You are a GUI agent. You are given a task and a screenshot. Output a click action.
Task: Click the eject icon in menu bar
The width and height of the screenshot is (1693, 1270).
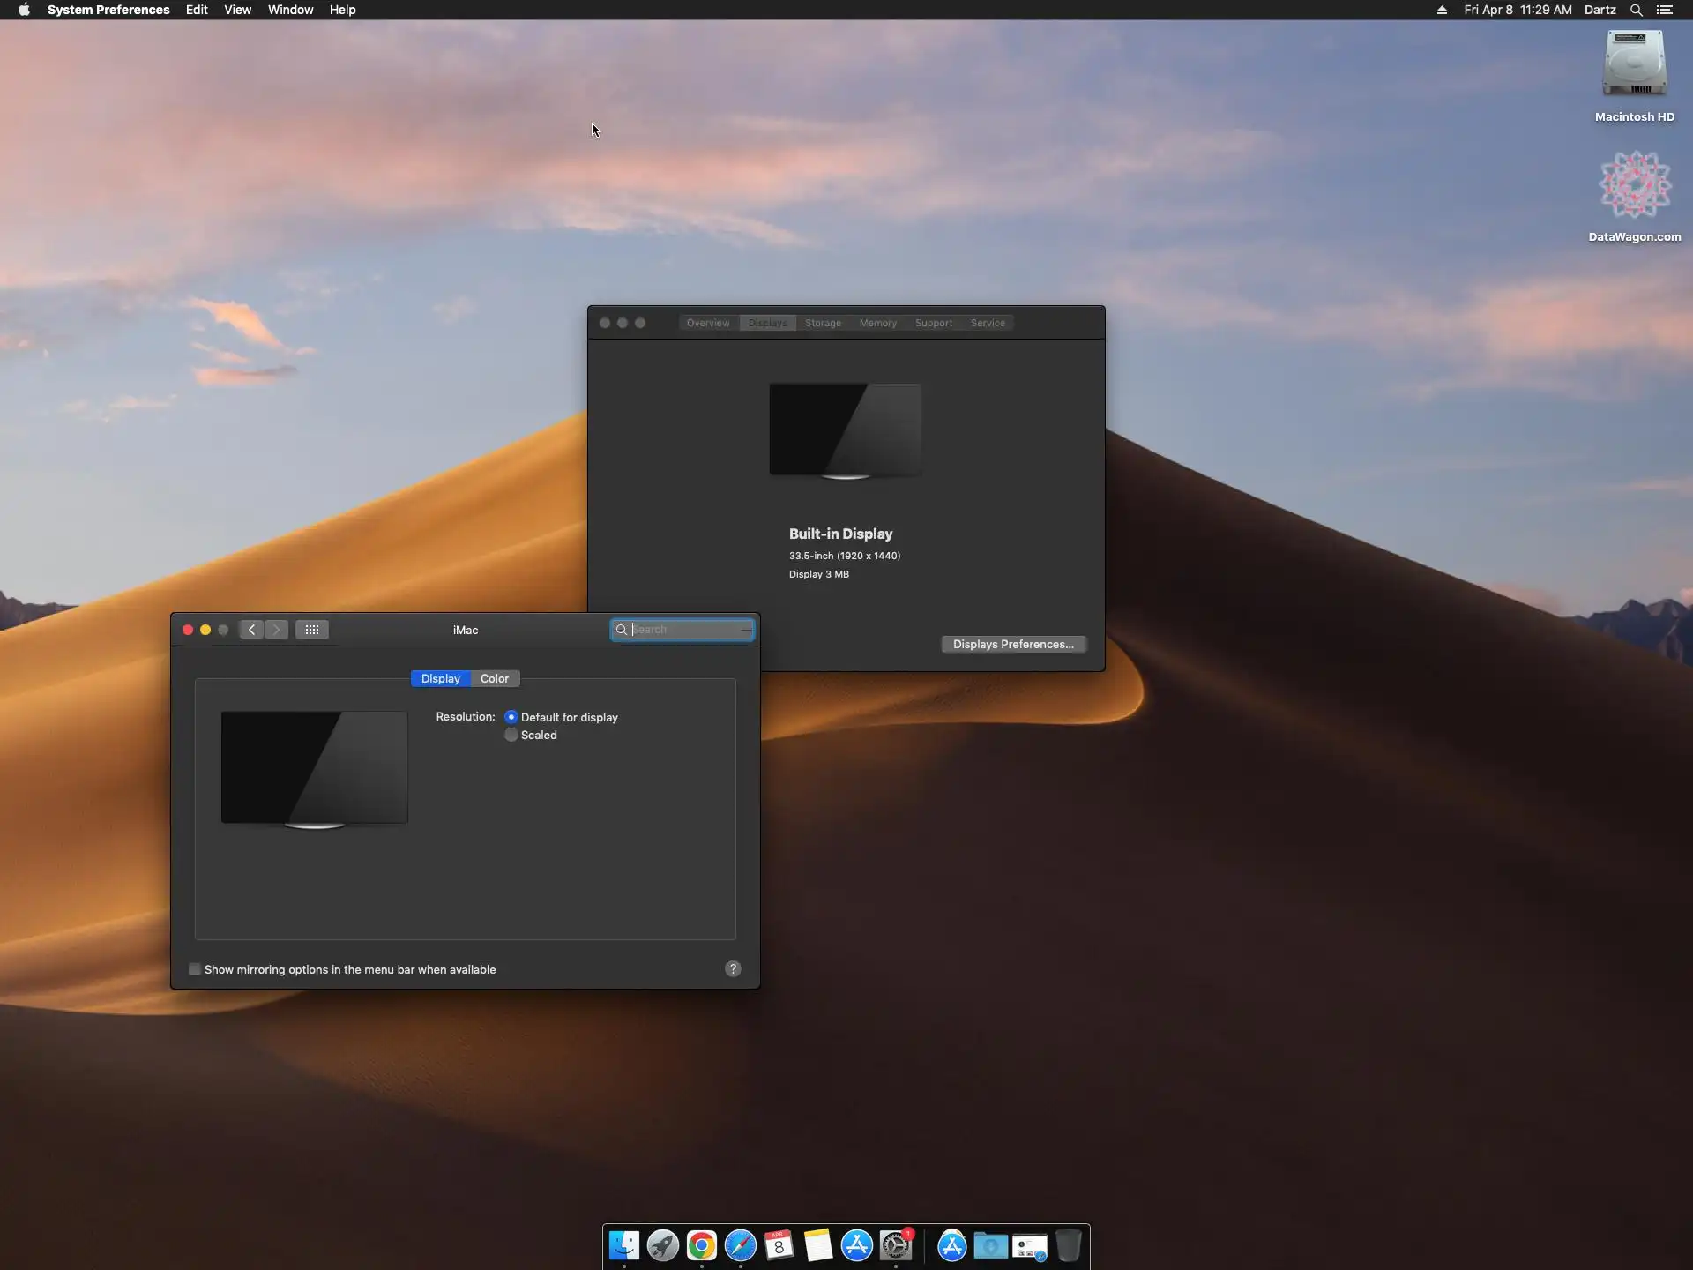pyautogui.click(x=1442, y=10)
